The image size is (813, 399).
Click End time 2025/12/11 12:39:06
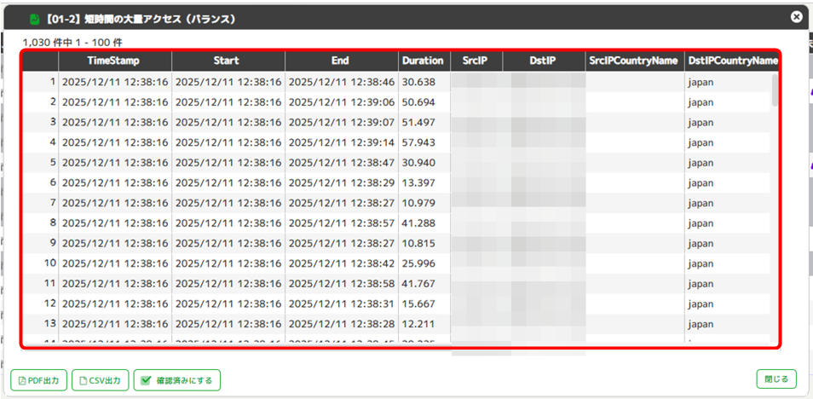(342, 102)
